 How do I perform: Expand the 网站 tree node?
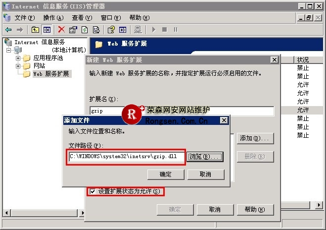(x=18, y=66)
